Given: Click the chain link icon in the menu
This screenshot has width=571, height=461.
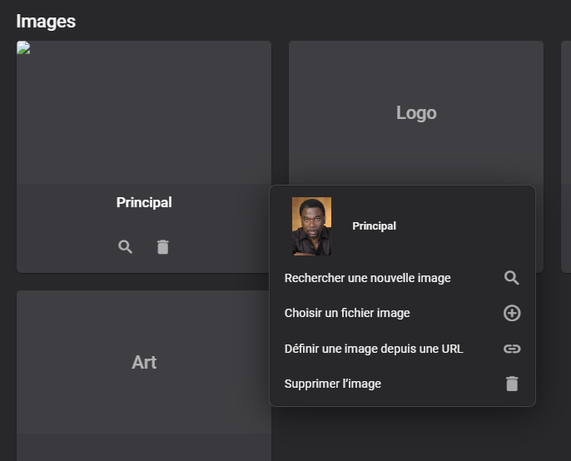Looking at the screenshot, I should [512, 349].
